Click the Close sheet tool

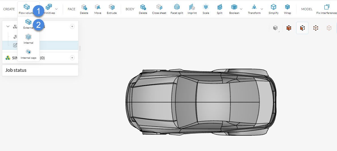pyautogui.click(x=159, y=9)
